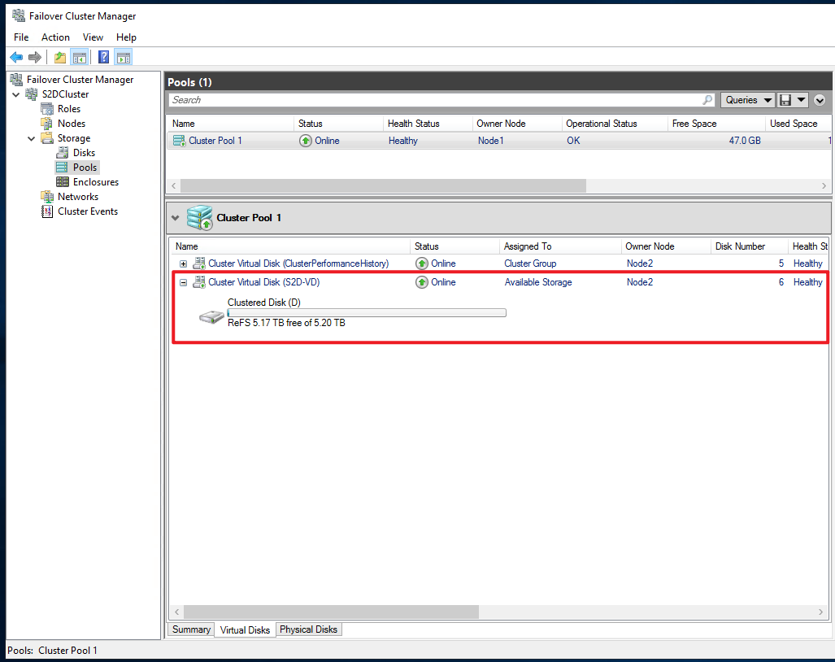Collapse the S2D-VD virtual disk row
This screenshot has width=835, height=662.
click(x=183, y=282)
